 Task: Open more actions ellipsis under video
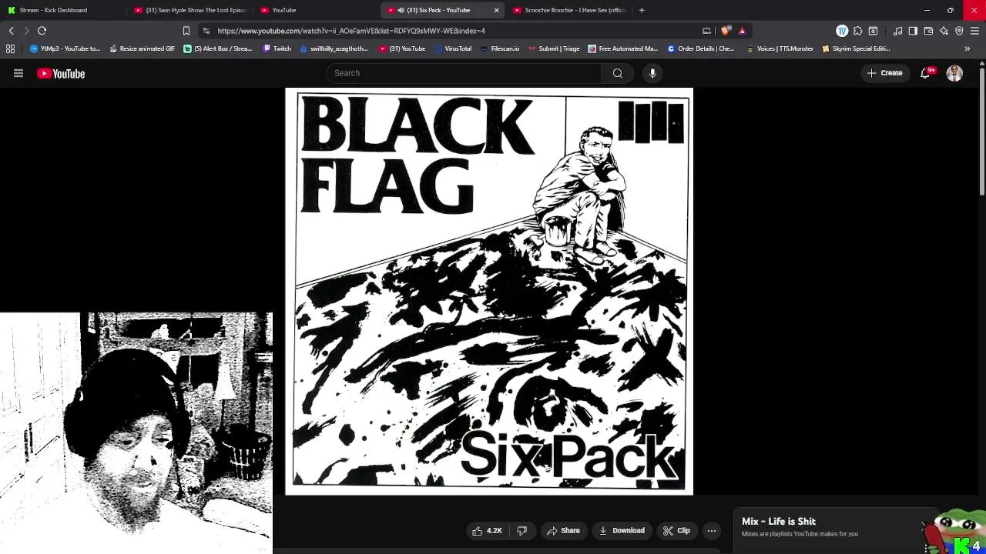tap(712, 530)
